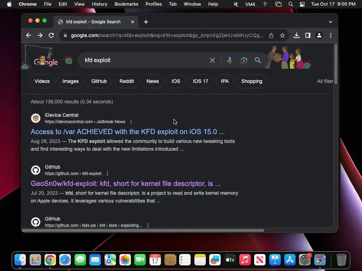Open the Chrome profile avatar menu
This screenshot has width=362, height=271.
coord(319,35)
